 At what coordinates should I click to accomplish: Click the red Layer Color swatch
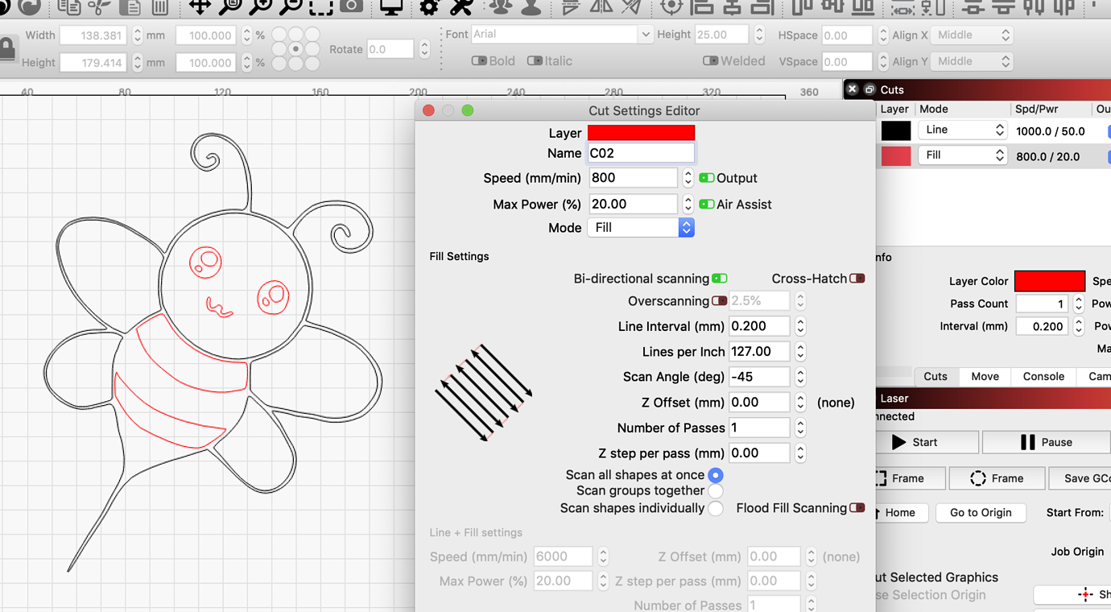pos(1050,281)
